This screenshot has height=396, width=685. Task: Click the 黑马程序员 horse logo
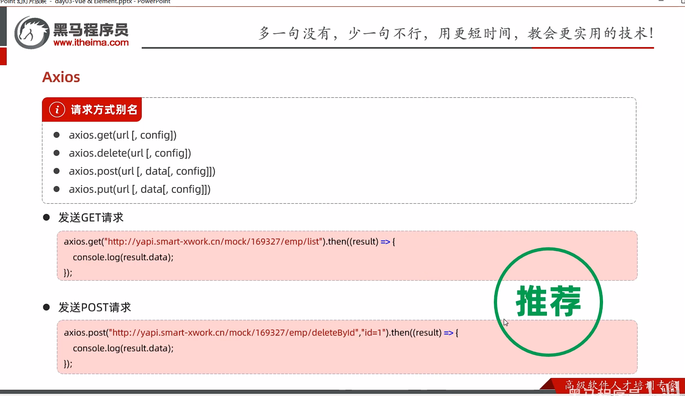32,32
